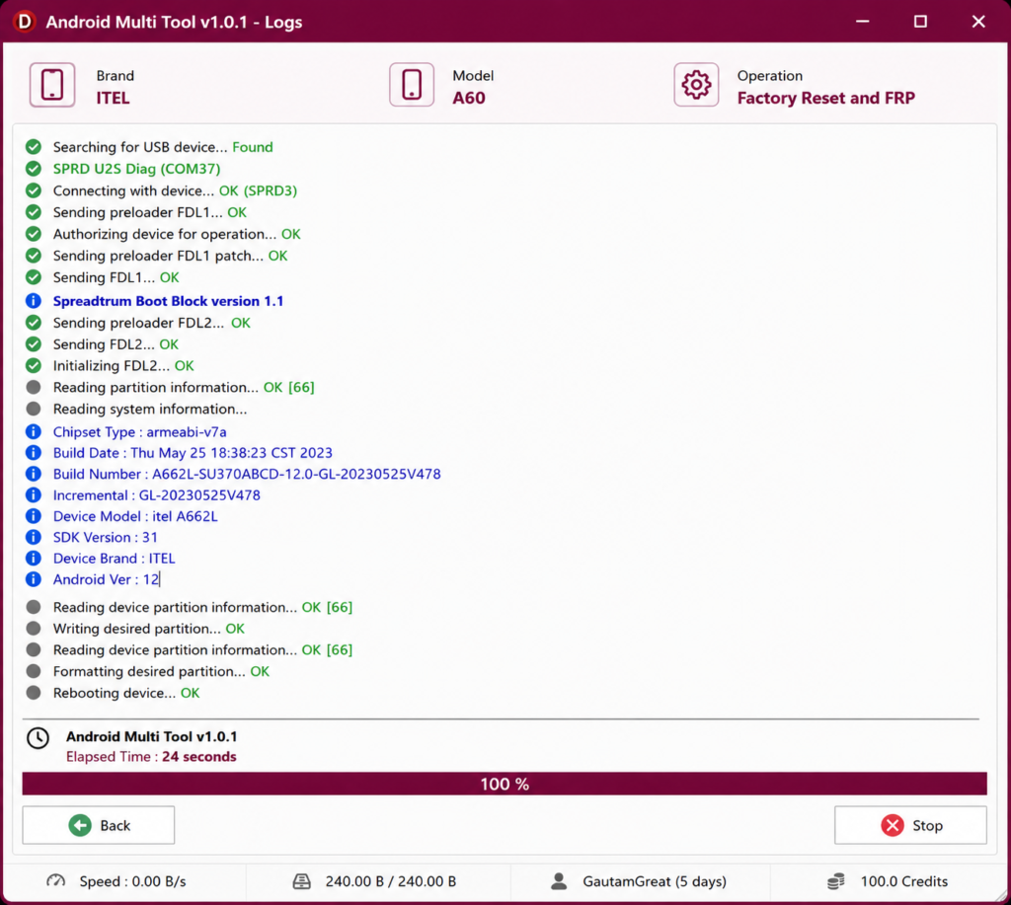Click the window resize grip corner

[x=1001, y=895]
